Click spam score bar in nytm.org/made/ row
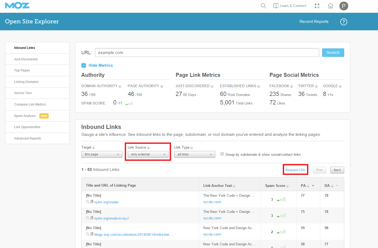The width and height of the screenshot is (378, 248). pos(281,199)
